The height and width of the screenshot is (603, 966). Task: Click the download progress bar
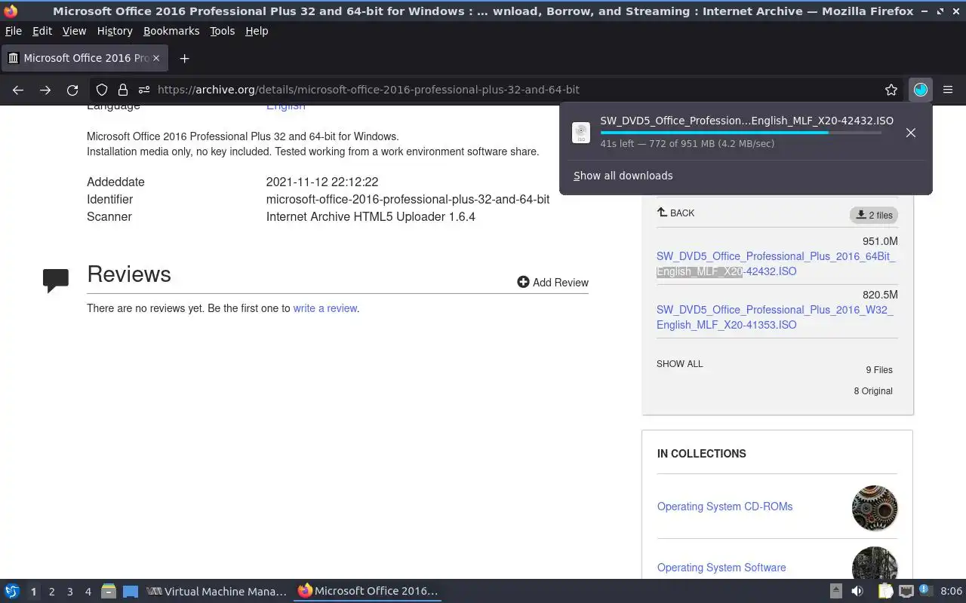tap(740, 133)
